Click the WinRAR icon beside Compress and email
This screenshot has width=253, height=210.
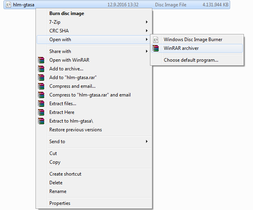[41, 86]
